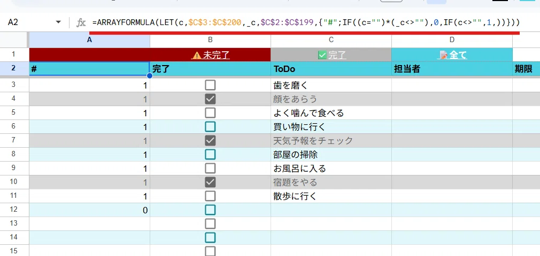Image resolution: width=540 pixels, height=256 pixels.
Task: Open the 未完了 link in row 1
Action: coord(211,55)
